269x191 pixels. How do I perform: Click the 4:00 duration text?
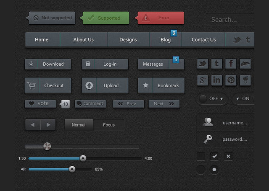(148, 158)
